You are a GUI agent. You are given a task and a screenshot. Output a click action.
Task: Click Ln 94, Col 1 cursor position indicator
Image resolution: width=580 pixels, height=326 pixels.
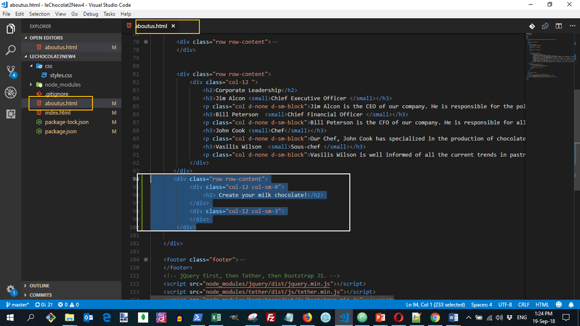[x=435, y=305]
